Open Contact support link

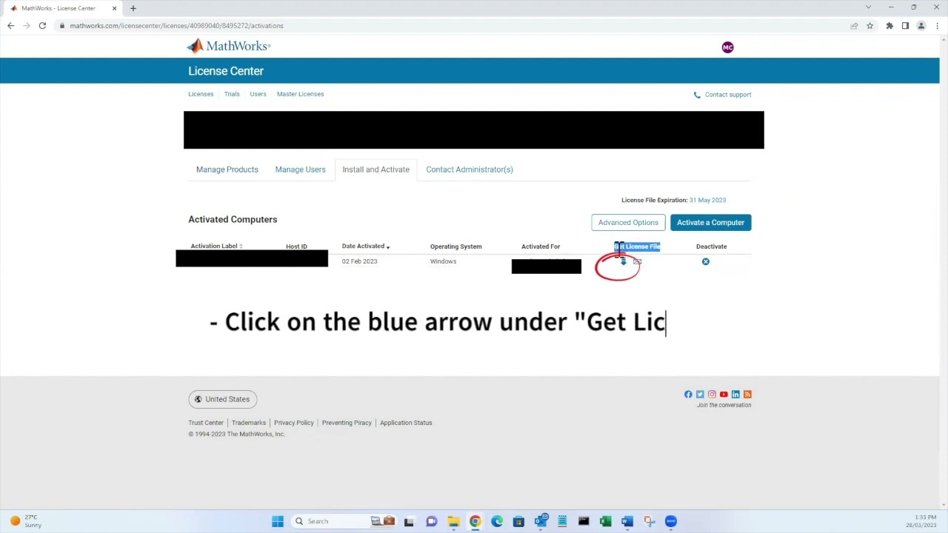[x=722, y=95]
